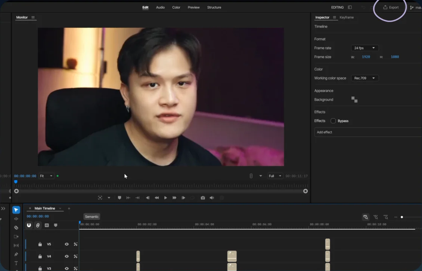Open the Fit zoom dropdown in the monitor
Screen dimensions: 422x271
pyautogui.click(x=46, y=176)
